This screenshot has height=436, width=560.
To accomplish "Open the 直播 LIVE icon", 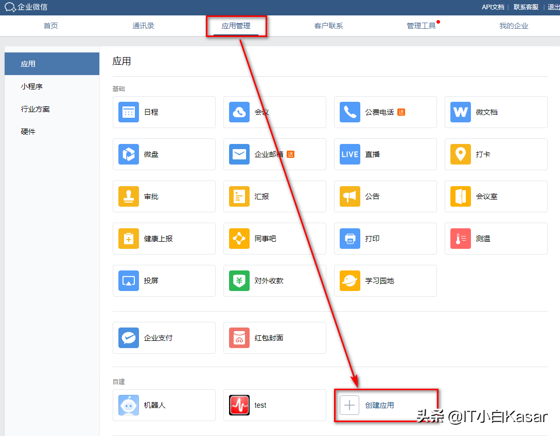I will point(350,154).
